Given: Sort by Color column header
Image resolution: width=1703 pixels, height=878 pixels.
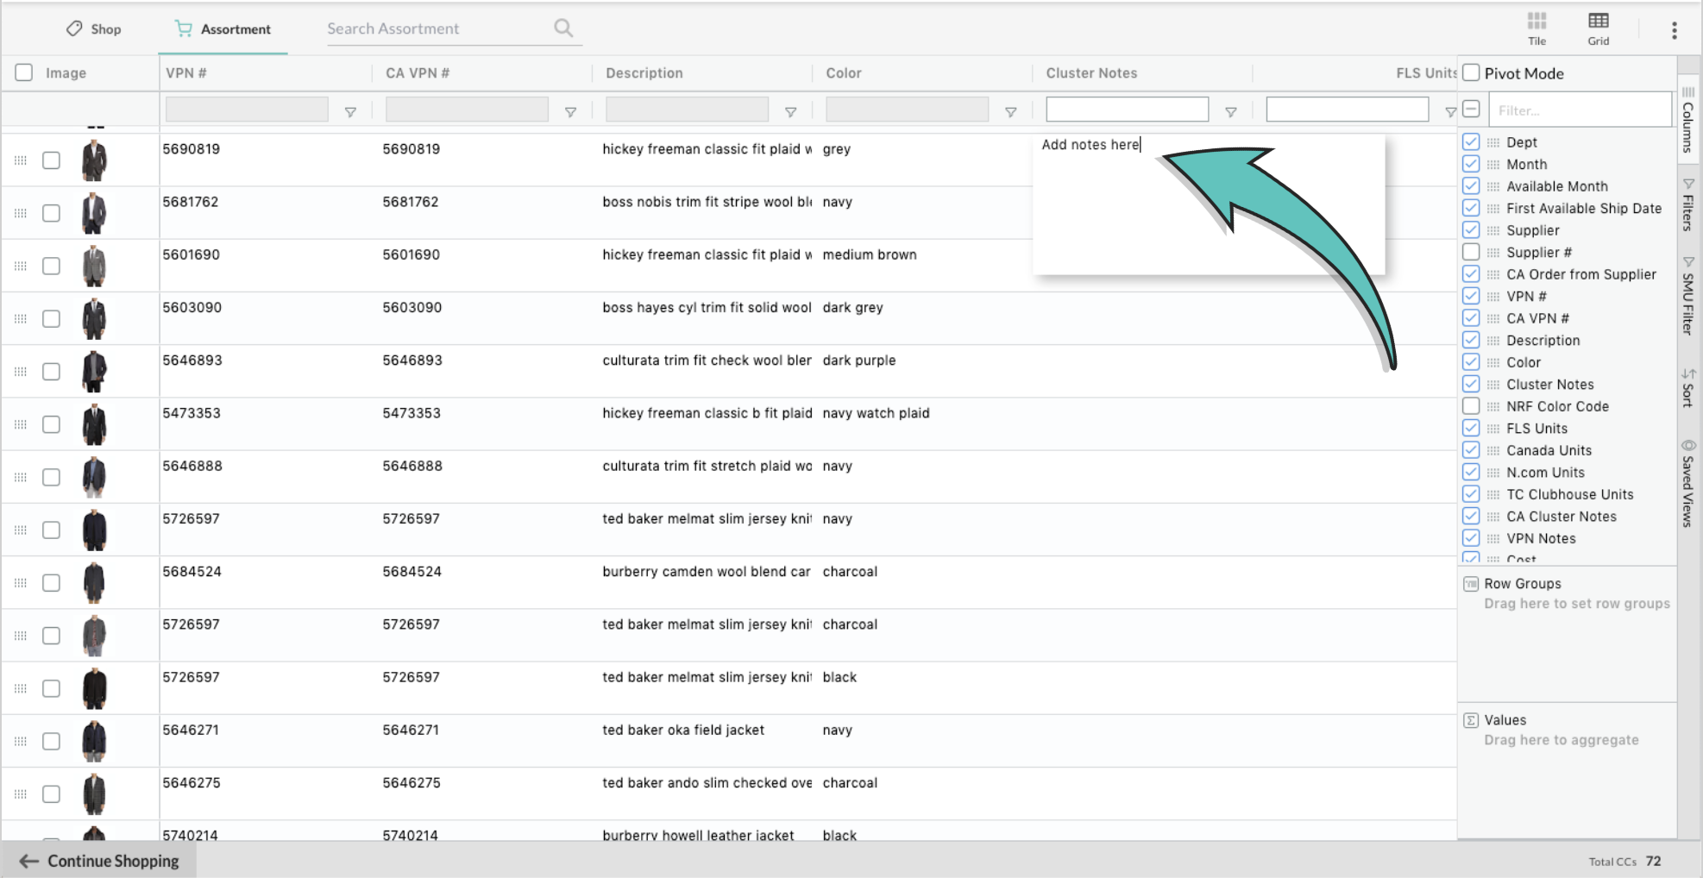Looking at the screenshot, I should tap(843, 73).
